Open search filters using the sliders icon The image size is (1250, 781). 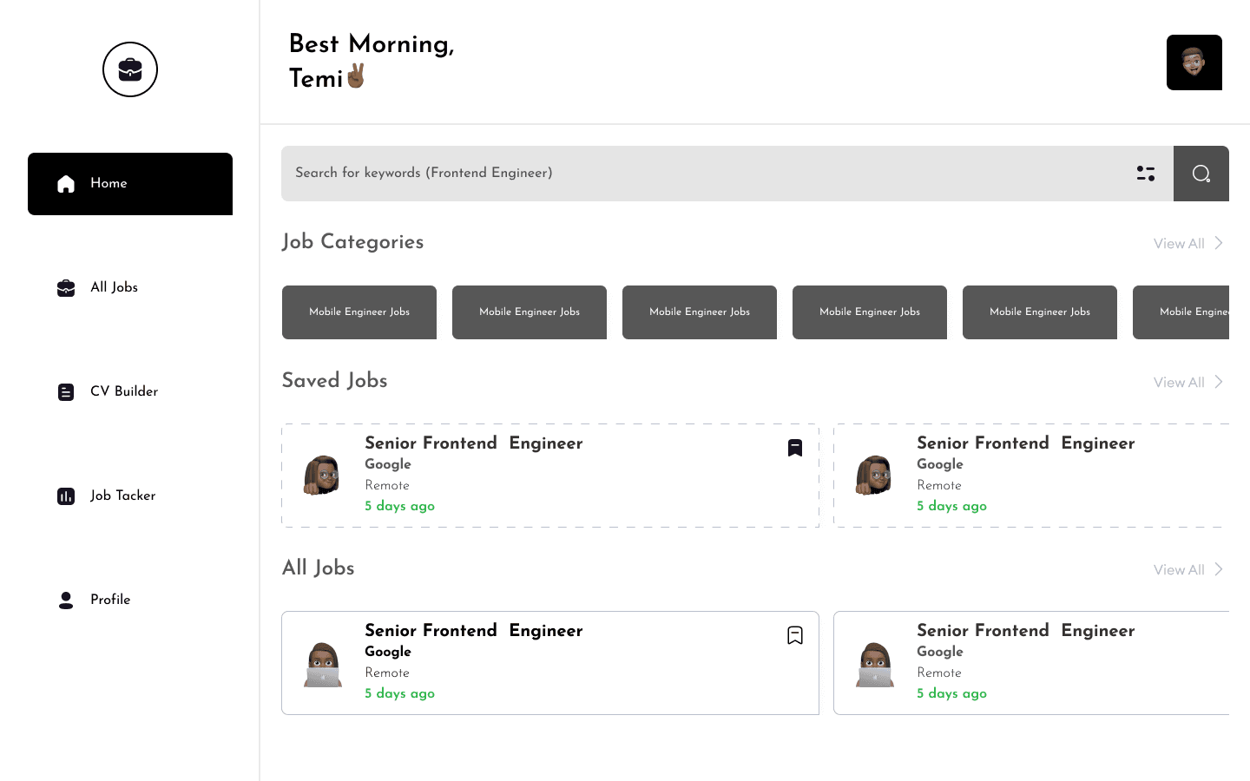[1146, 174]
